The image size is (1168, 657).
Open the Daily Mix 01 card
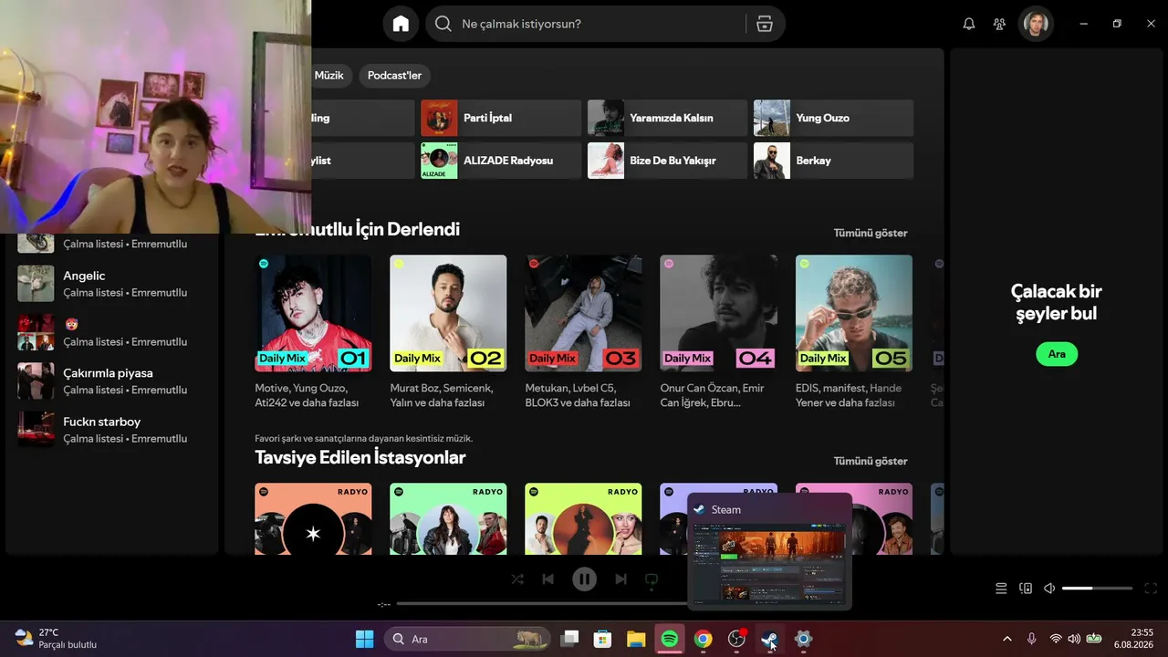[x=313, y=333]
